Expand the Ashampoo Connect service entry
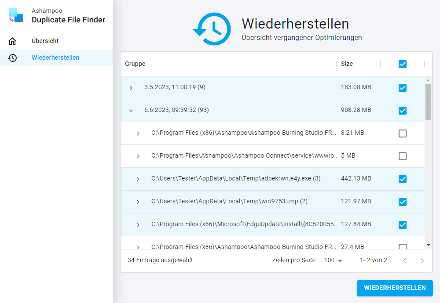This screenshot has height=303, width=440. coord(138,156)
